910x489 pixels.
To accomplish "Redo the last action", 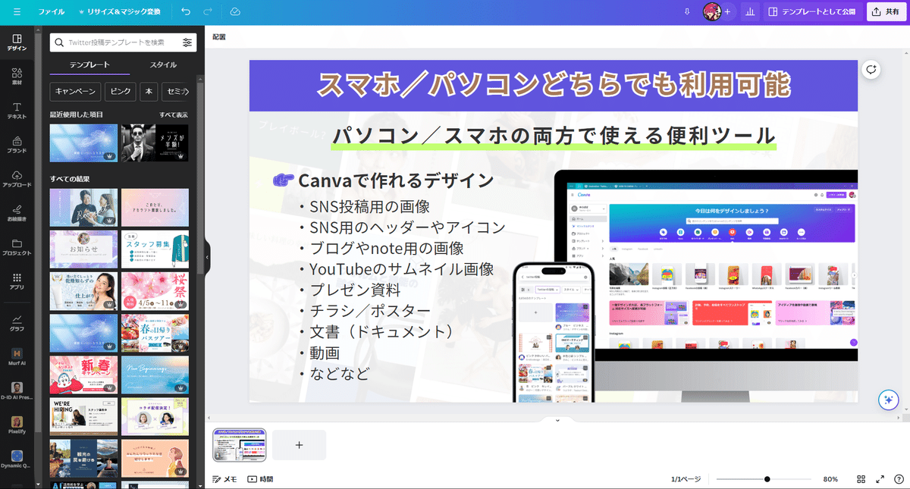I will click(209, 12).
